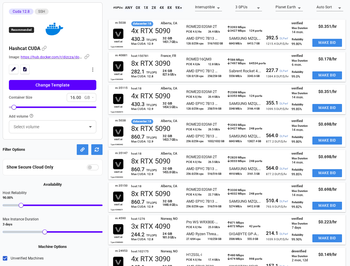This screenshot has width=350, height=266.
Task: Make bid on France 8x RTX 3090
Action: coord(327,75)
